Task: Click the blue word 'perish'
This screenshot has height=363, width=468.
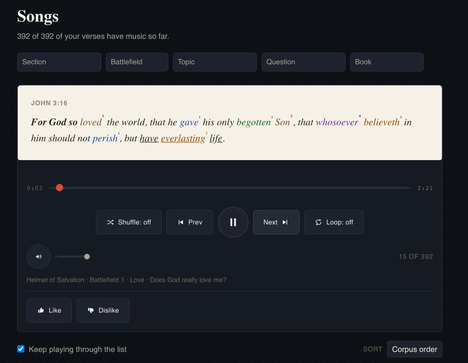Action: coord(105,138)
